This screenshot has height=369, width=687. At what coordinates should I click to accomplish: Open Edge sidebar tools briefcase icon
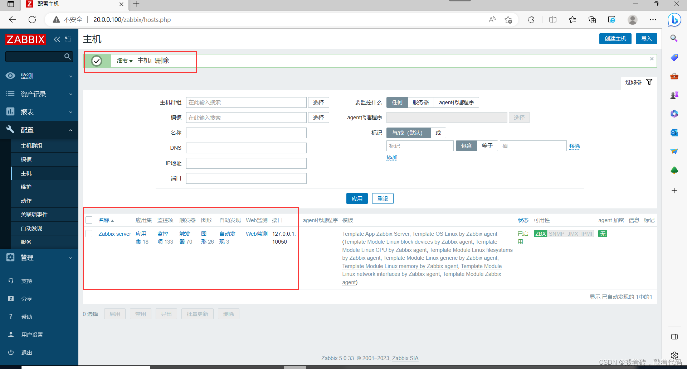tap(674, 76)
